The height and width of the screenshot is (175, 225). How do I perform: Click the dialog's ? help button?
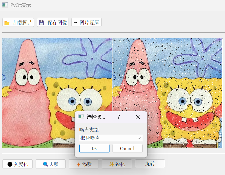[x=119, y=117]
